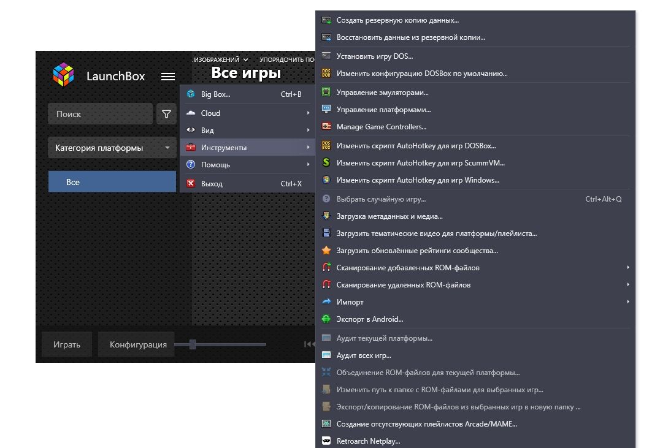Viewport: 652px width, 448px height.
Task: Select Все in the sidebar list
Action: pos(112,181)
